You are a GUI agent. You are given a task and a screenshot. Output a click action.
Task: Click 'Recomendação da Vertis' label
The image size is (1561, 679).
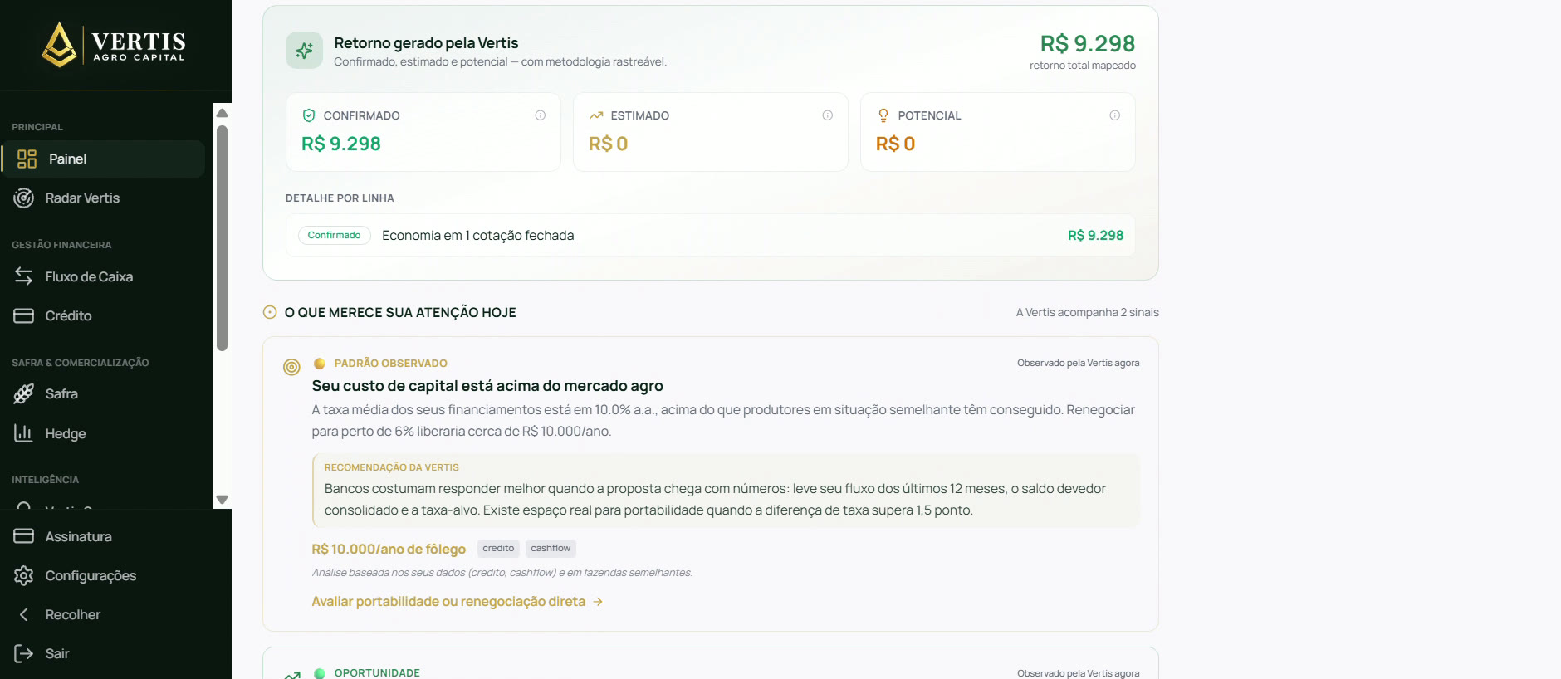click(x=392, y=467)
